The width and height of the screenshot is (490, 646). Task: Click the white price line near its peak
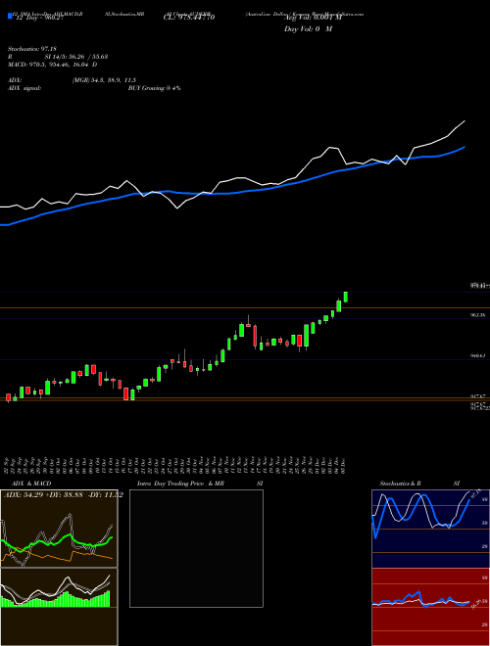(465, 121)
